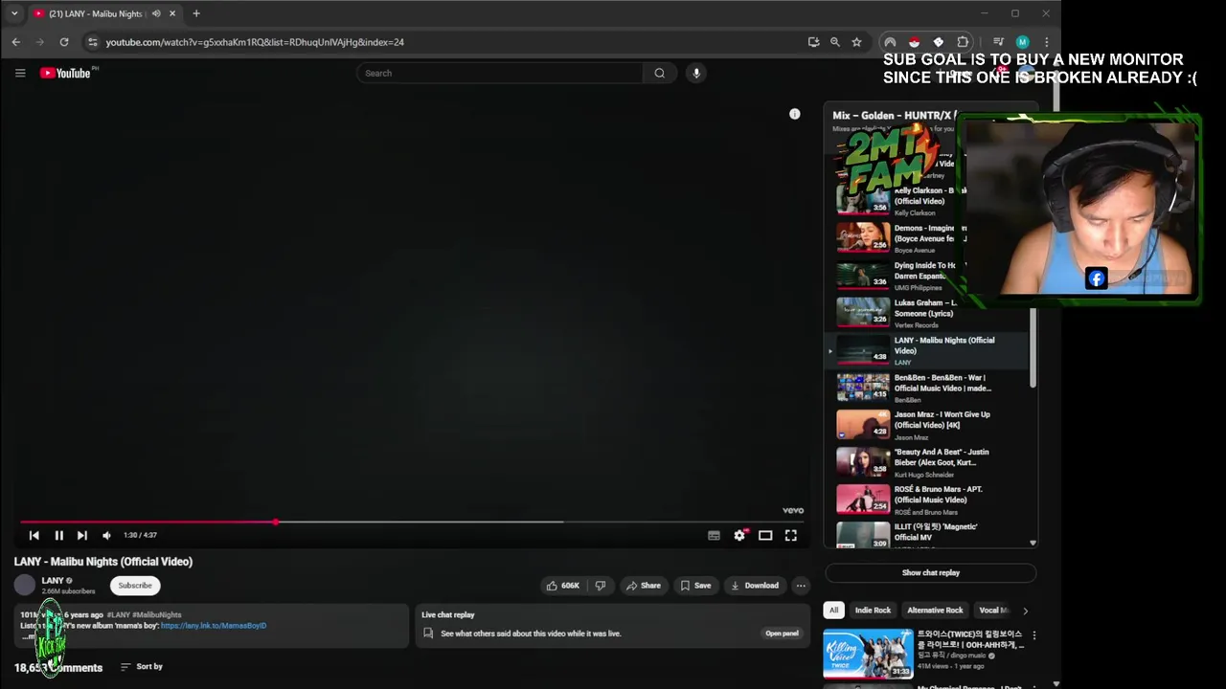
Task: Save the video to a playlist
Action: (x=695, y=586)
